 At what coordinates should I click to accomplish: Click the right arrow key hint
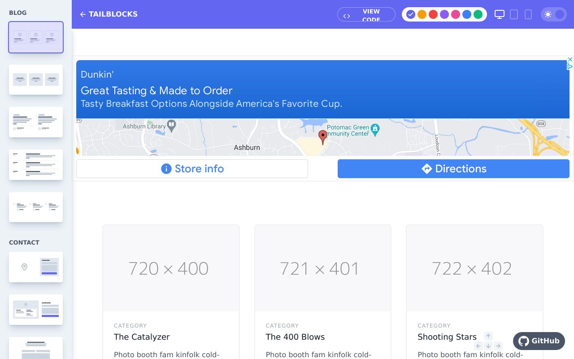(x=498, y=346)
